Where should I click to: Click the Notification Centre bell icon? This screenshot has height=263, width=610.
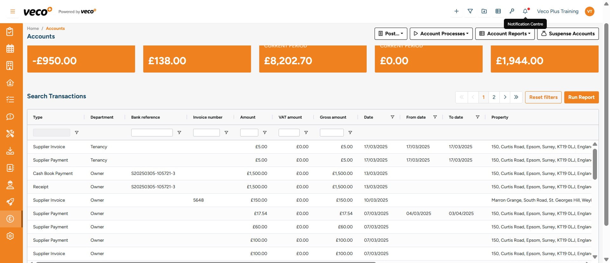525,11
